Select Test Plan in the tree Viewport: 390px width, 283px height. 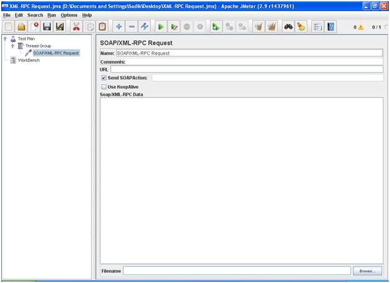(26, 38)
